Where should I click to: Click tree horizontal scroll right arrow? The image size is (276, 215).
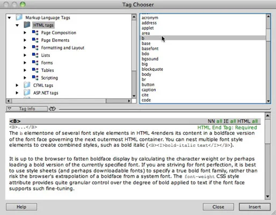tap(129, 101)
